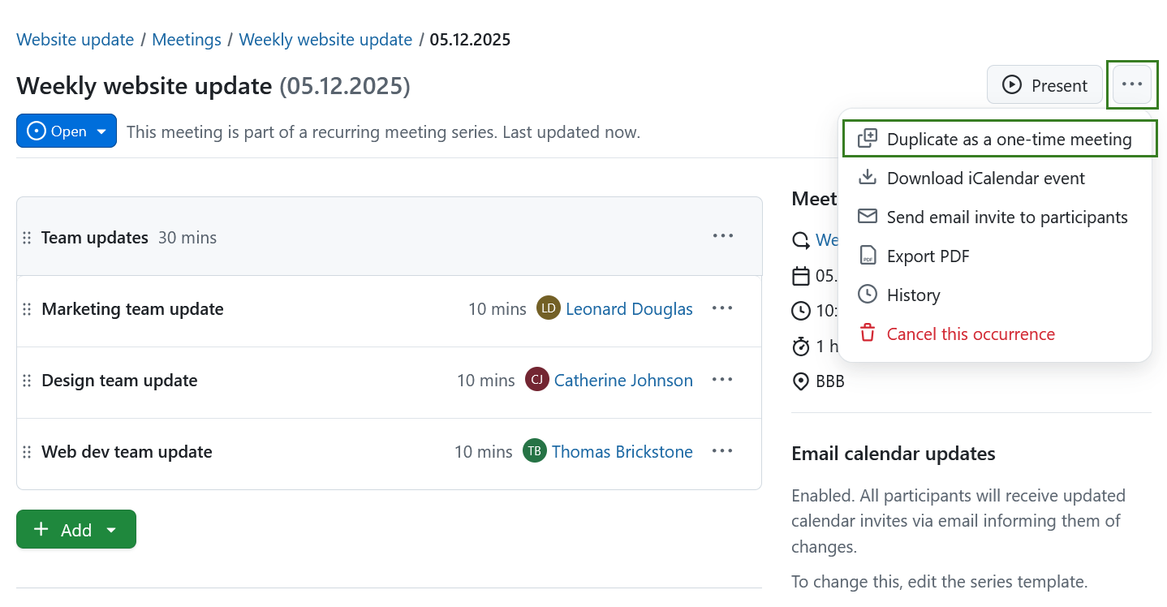Click Thomas Brickstone avatar icon
This screenshot has height=607, width=1167.
535,451
